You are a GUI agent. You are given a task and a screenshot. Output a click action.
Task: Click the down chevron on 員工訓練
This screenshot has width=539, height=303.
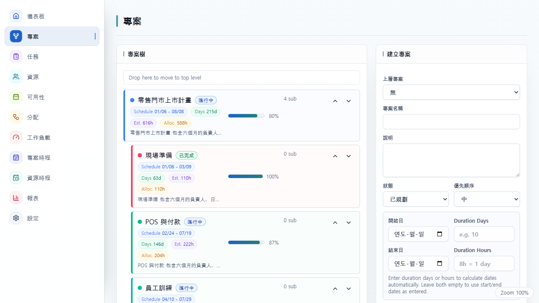(349, 289)
